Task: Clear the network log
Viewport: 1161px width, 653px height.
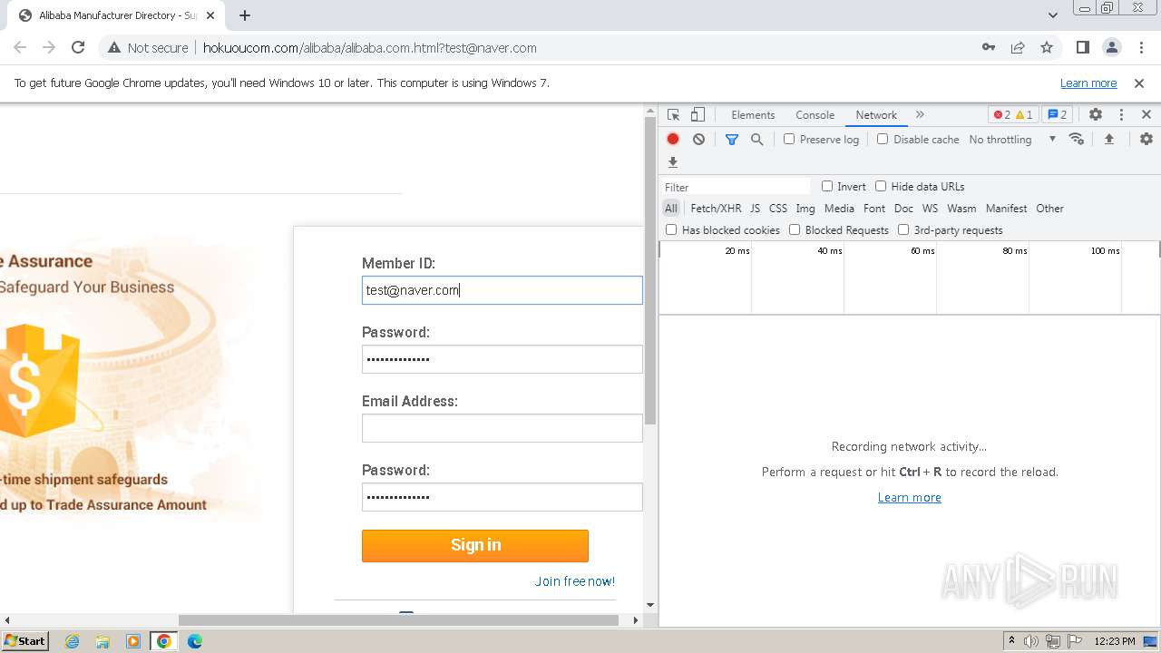Action: [x=698, y=139]
